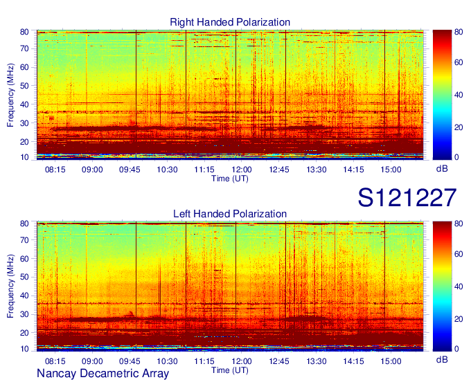Screen dimensions: 471x382
Task: Click the "60" dB value on the bottom color bar scale
Action: point(459,254)
